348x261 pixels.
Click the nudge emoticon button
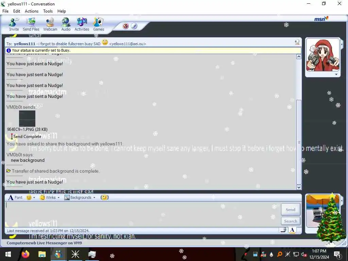[105, 197]
